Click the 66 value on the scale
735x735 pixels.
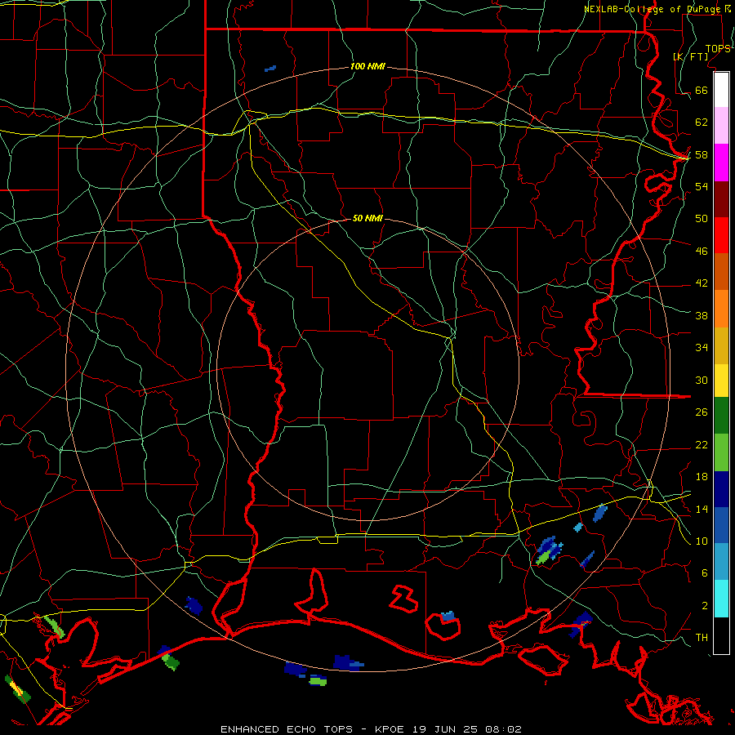click(702, 90)
